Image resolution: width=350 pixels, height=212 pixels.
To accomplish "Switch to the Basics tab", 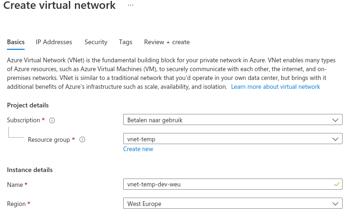I will (16, 42).
